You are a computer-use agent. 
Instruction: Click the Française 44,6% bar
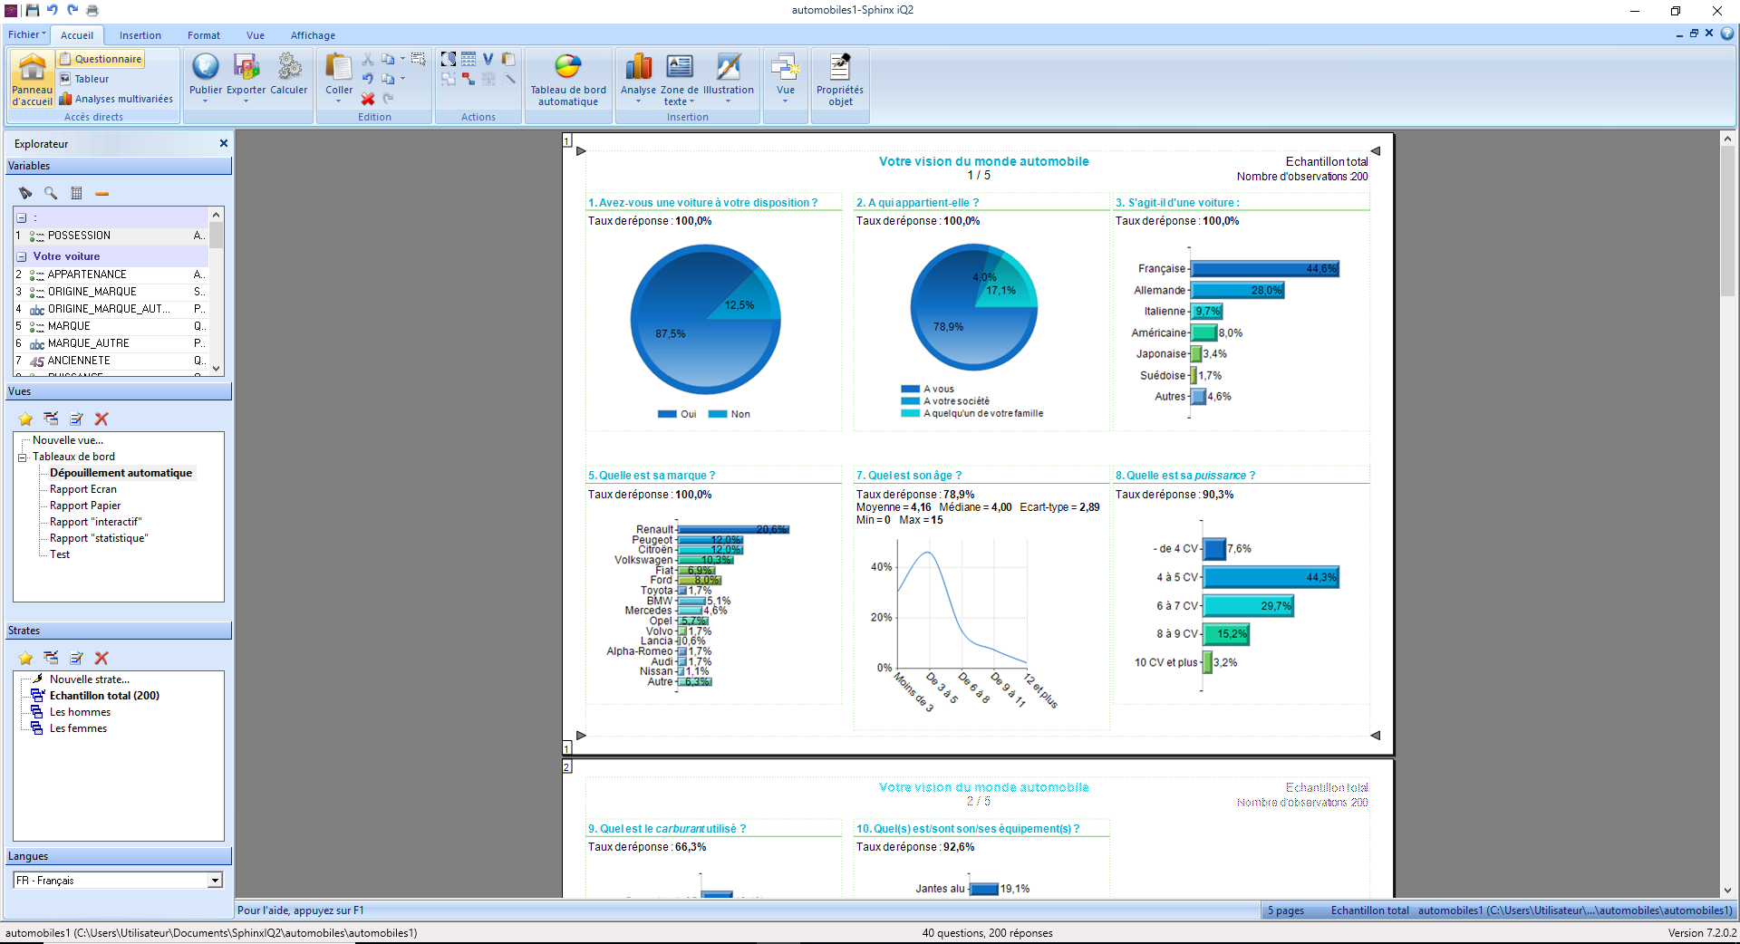[1265, 269]
